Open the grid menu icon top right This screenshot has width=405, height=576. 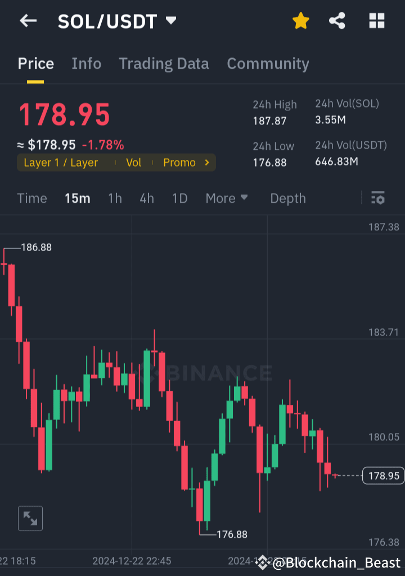pyautogui.click(x=376, y=21)
